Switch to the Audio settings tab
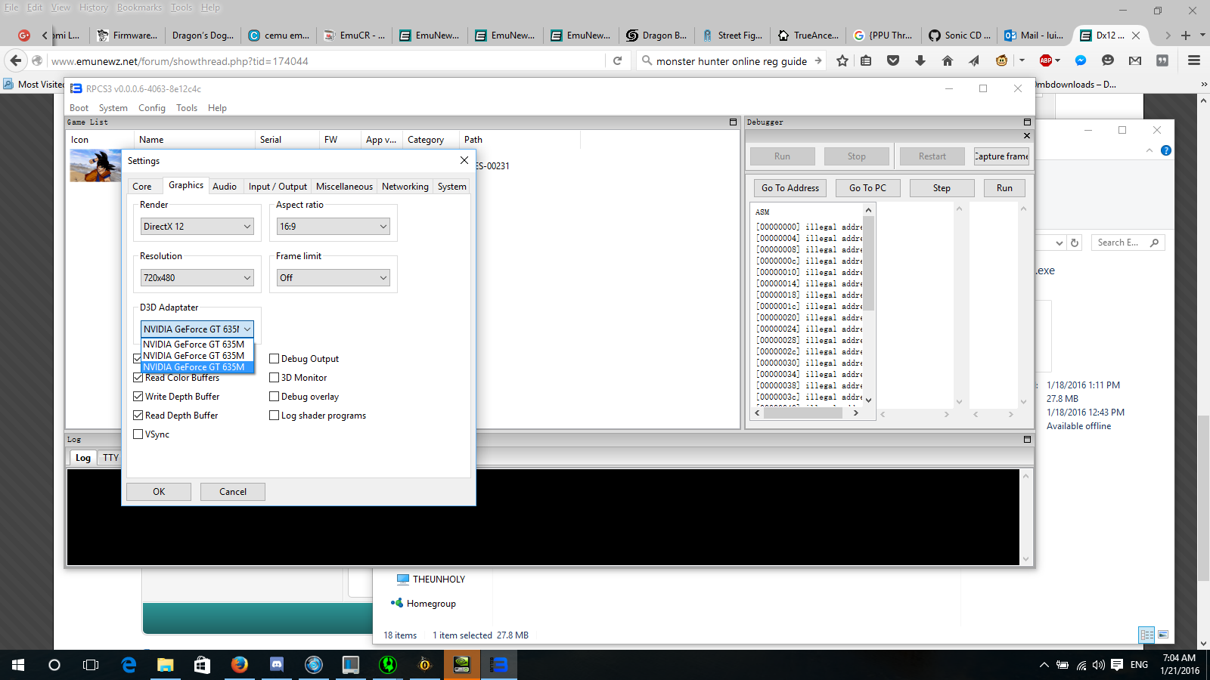 pos(225,187)
